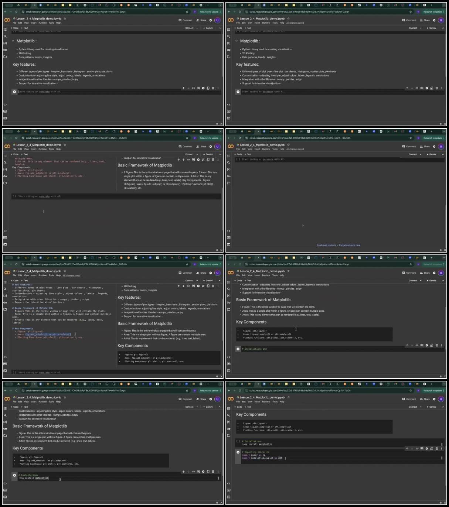Image resolution: width=449 pixels, height=507 pixels.
Task: Open settings gear beside Share in import-numpy frame
Action: click(x=434, y=399)
